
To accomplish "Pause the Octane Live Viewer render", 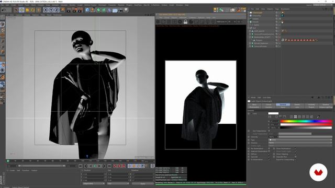I will coord(169,22).
